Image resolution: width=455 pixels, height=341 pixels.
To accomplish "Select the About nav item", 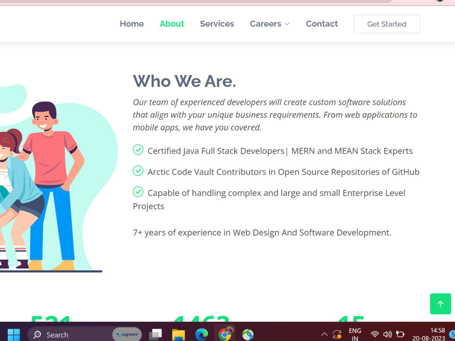I will pos(172,24).
